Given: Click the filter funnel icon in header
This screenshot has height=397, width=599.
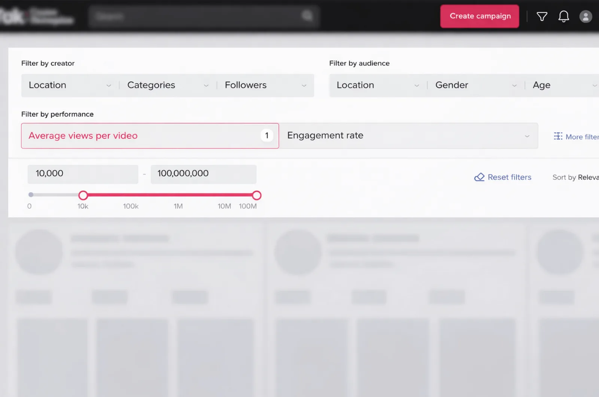Looking at the screenshot, I should click(x=542, y=16).
